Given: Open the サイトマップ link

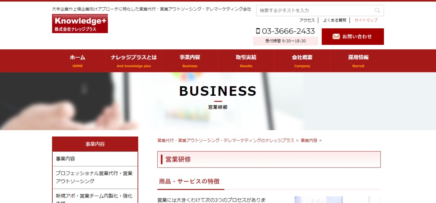Looking at the screenshot, I should [x=366, y=20].
